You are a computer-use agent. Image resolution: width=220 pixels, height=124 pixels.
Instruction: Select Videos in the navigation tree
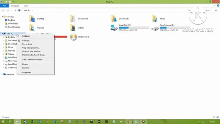pos(11,54)
